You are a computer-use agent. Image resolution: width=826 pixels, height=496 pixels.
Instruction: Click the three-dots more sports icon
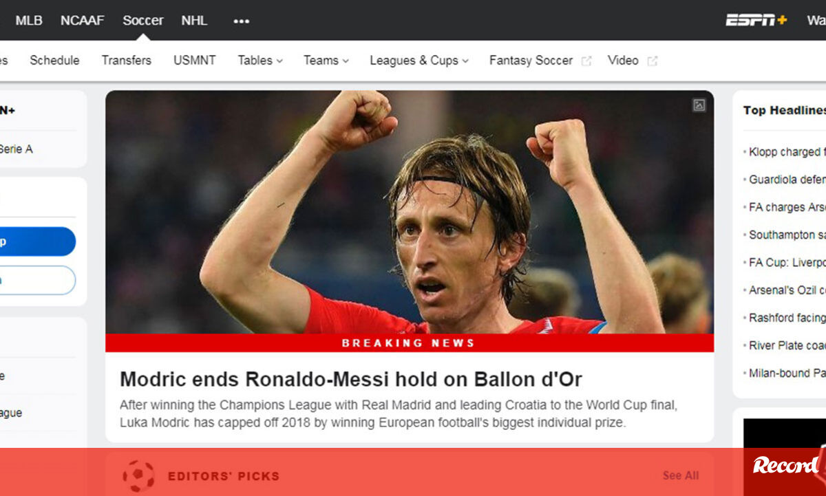(241, 21)
